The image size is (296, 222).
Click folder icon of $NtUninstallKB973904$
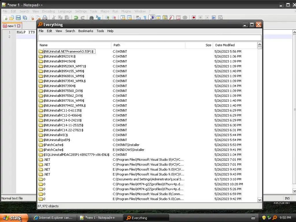click(40, 86)
